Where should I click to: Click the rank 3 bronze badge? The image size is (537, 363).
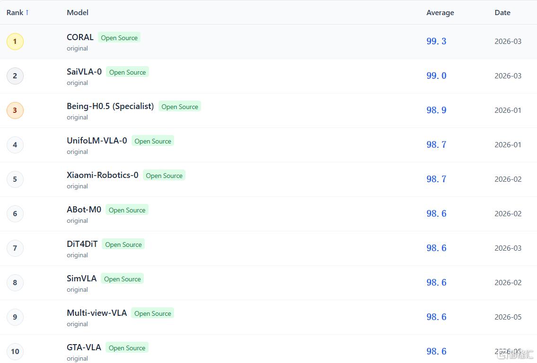pyautogui.click(x=15, y=110)
